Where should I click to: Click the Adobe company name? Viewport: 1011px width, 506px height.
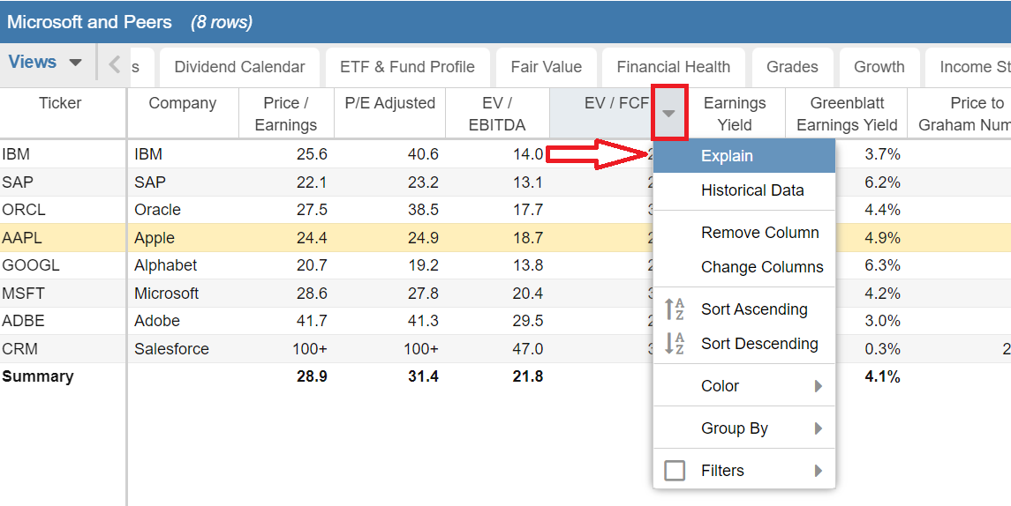pos(157,321)
